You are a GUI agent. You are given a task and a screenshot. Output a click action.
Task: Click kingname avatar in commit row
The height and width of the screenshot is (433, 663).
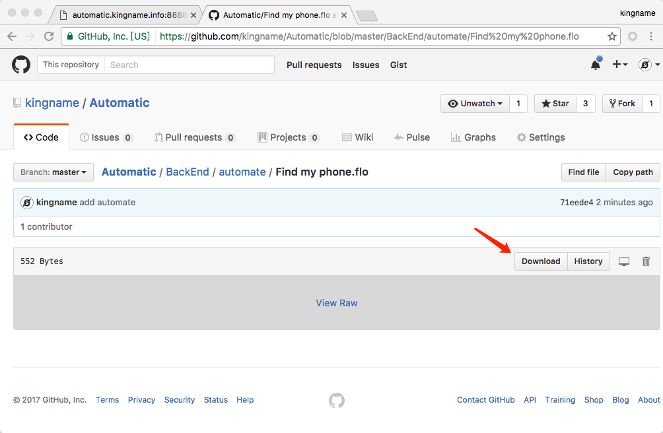tap(26, 203)
